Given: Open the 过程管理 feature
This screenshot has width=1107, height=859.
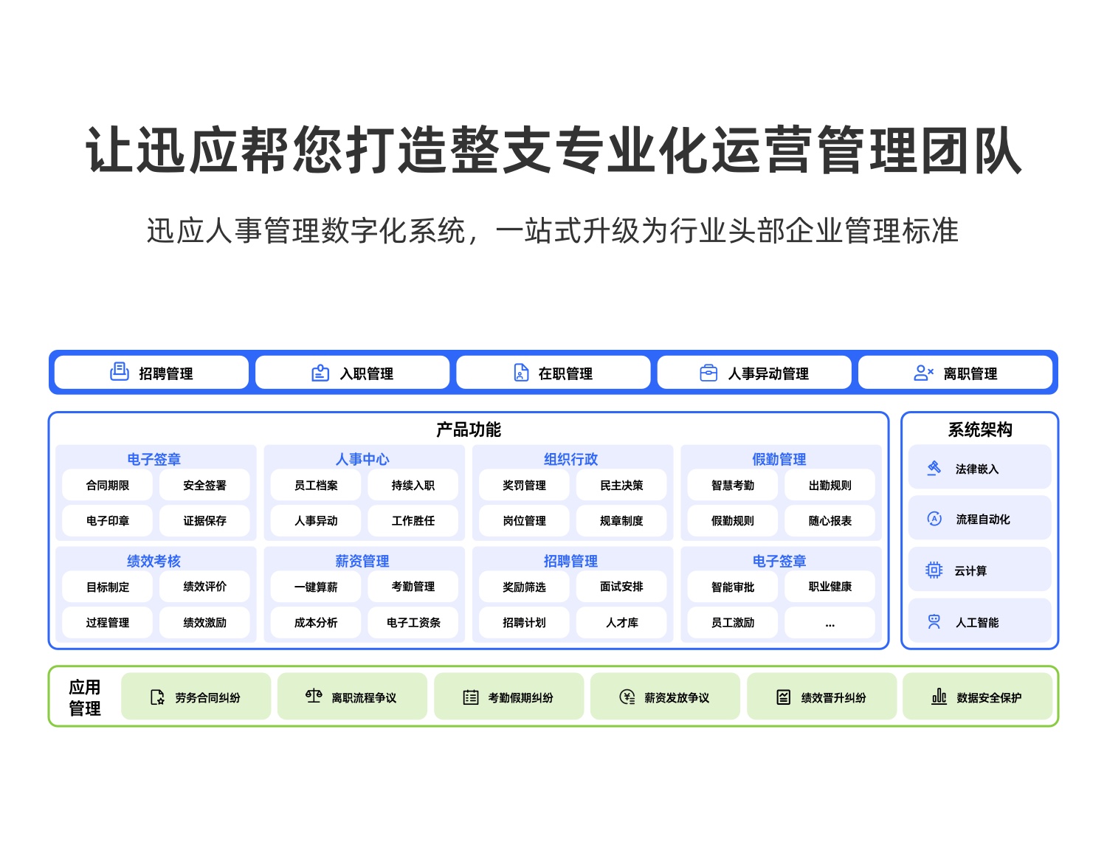Looking at the screenshot, I should pyautogui.click(x=108, y=623).
